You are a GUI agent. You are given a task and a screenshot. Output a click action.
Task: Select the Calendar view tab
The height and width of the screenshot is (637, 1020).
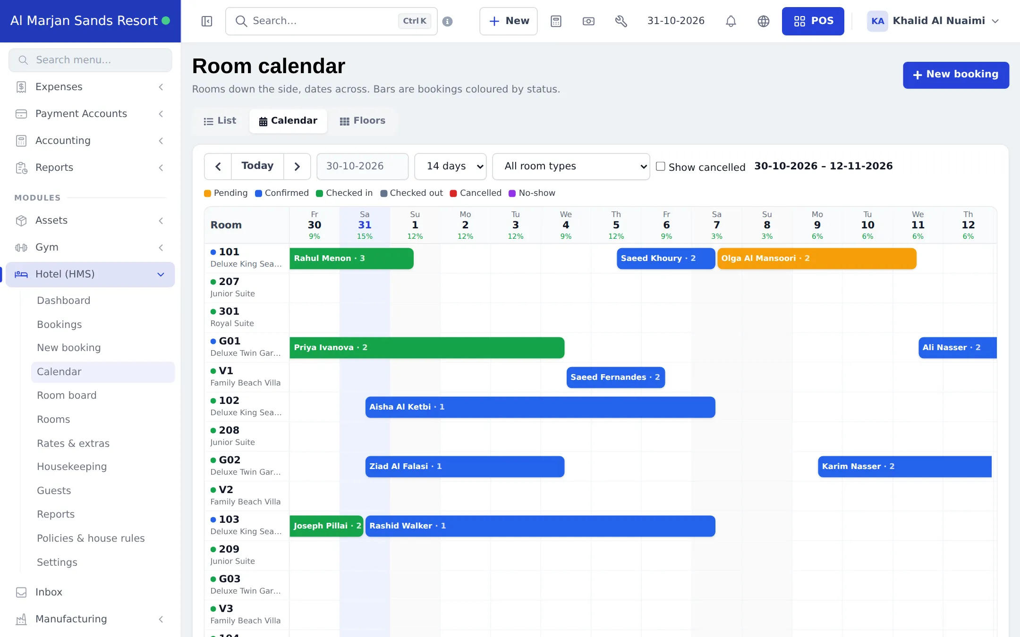288,121
